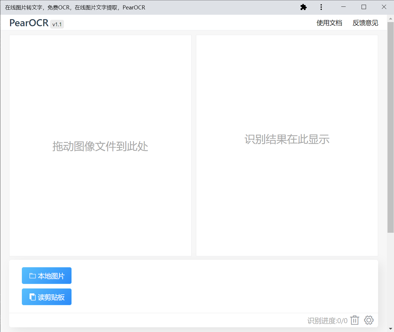Click the empty scrollbar track below thumb

[x=391, y=280]
